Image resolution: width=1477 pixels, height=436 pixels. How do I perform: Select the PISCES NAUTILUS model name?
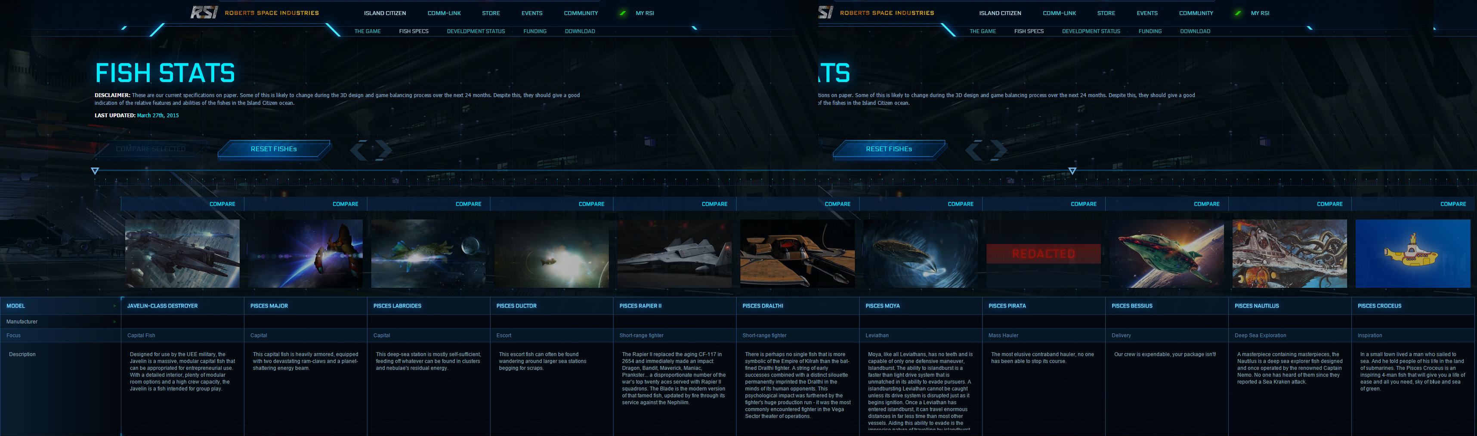[x=1256, y=306]
